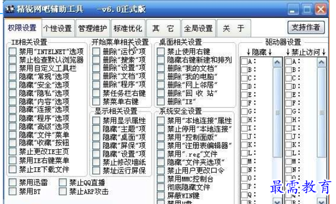This screenshot has height=204, width=336.
Task: Check 删除"网上邻居"
Action: (x=161, y=85)
